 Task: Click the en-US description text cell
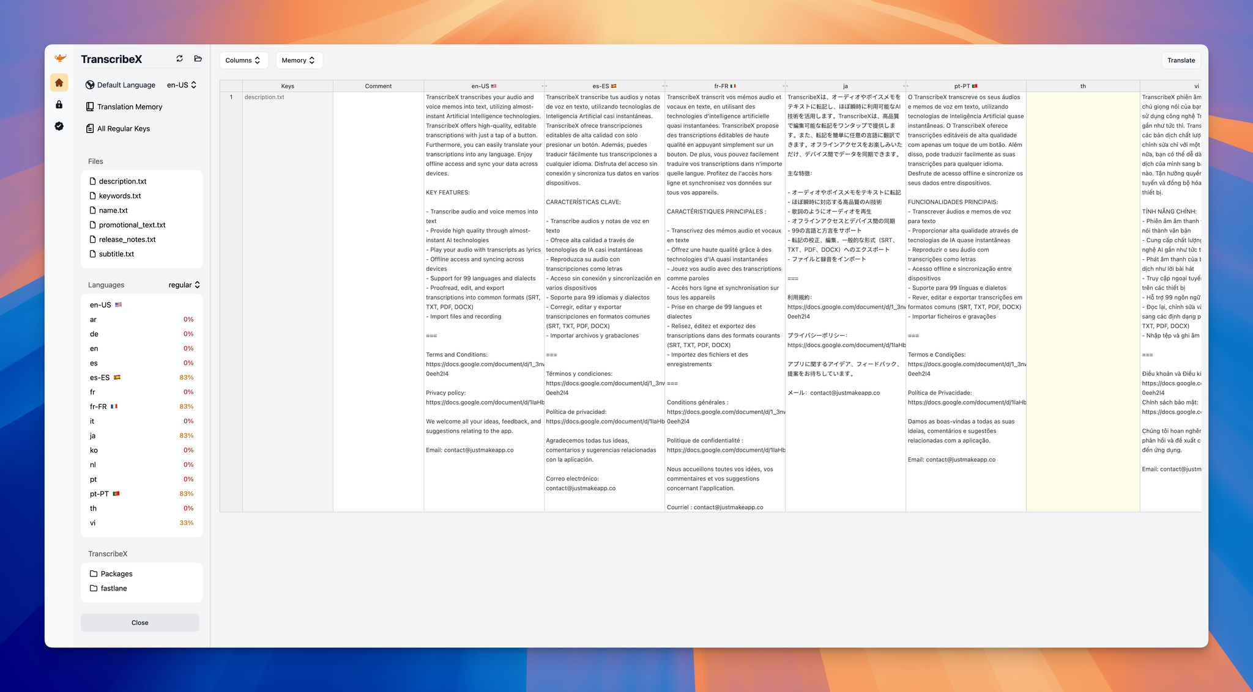(484, 302)
